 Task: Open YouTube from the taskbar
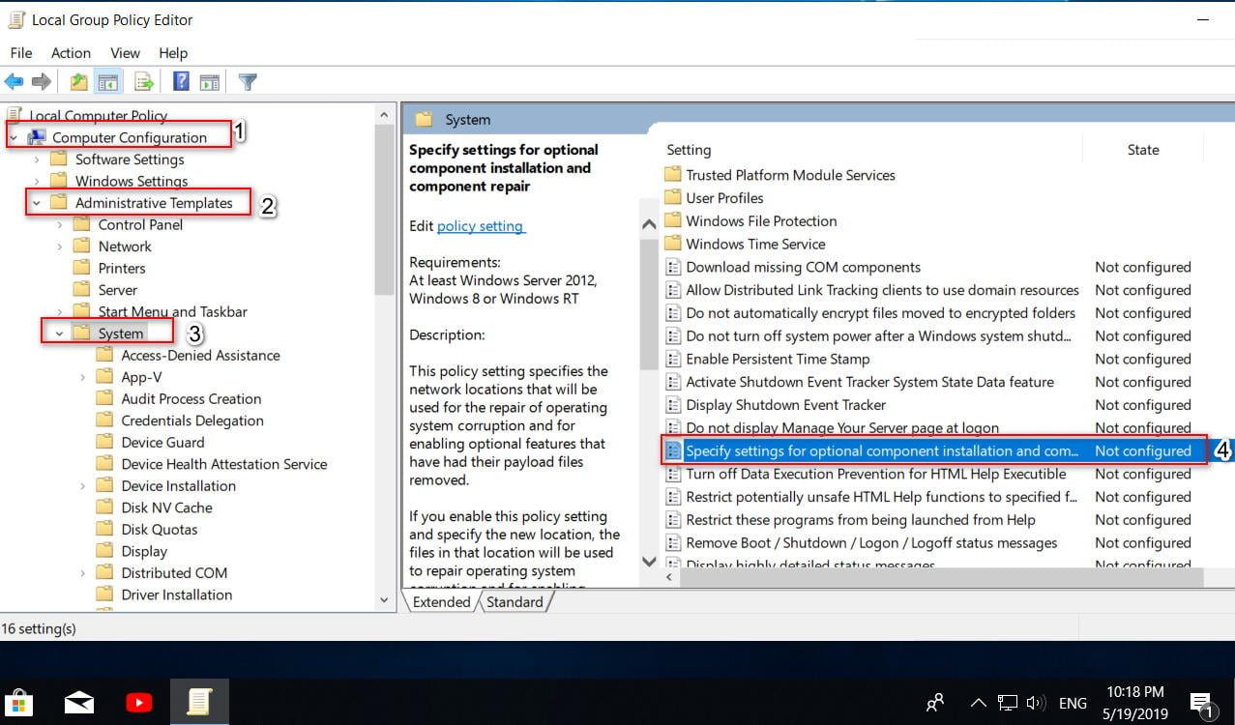point(138,703)
